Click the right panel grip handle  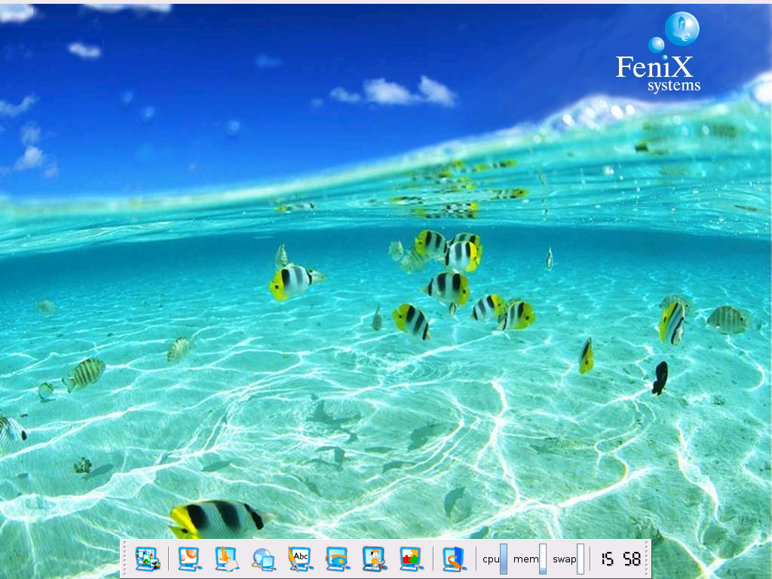tap(648, 559)
